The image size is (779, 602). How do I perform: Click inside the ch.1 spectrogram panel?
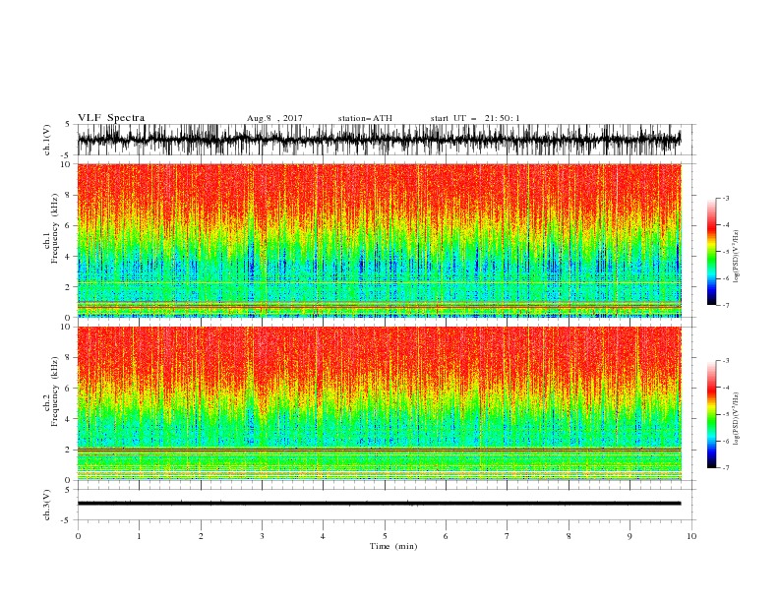(x=379, y=240)
